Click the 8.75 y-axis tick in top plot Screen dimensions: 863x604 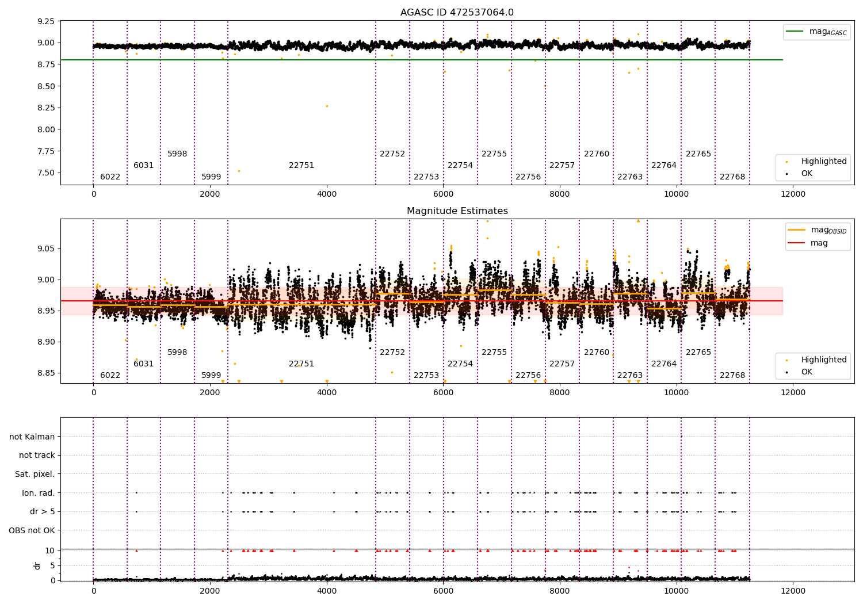point(47,64)
